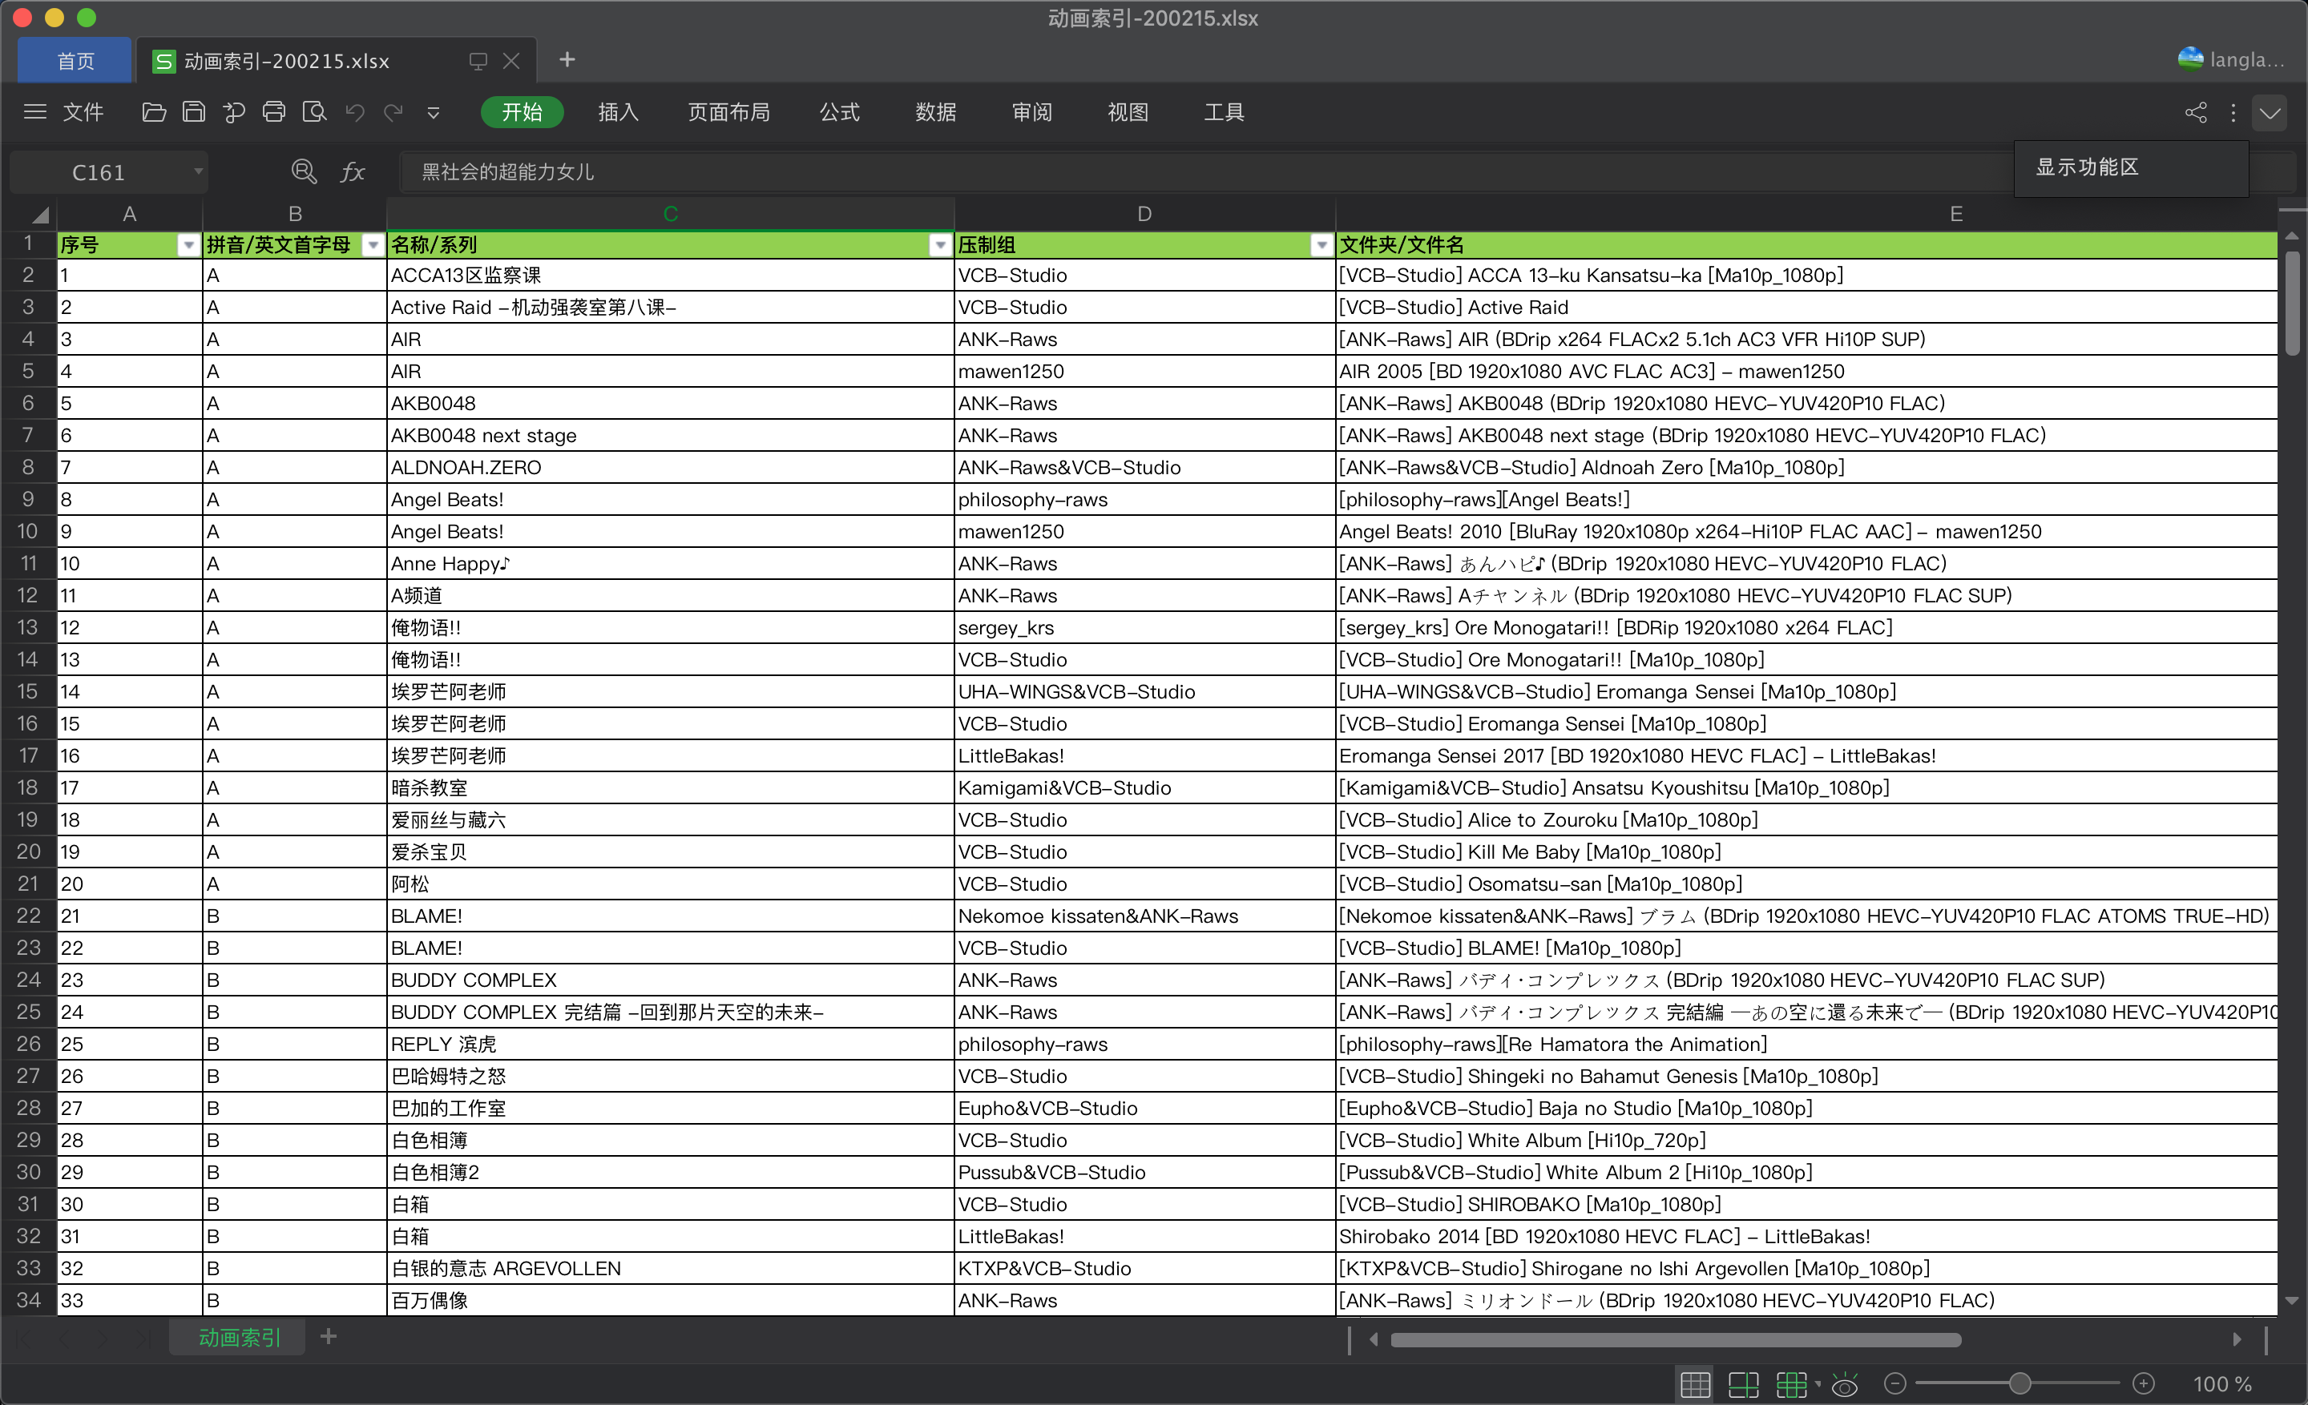Select the cell ACCA13区监察课

click(x=670, y=276)
